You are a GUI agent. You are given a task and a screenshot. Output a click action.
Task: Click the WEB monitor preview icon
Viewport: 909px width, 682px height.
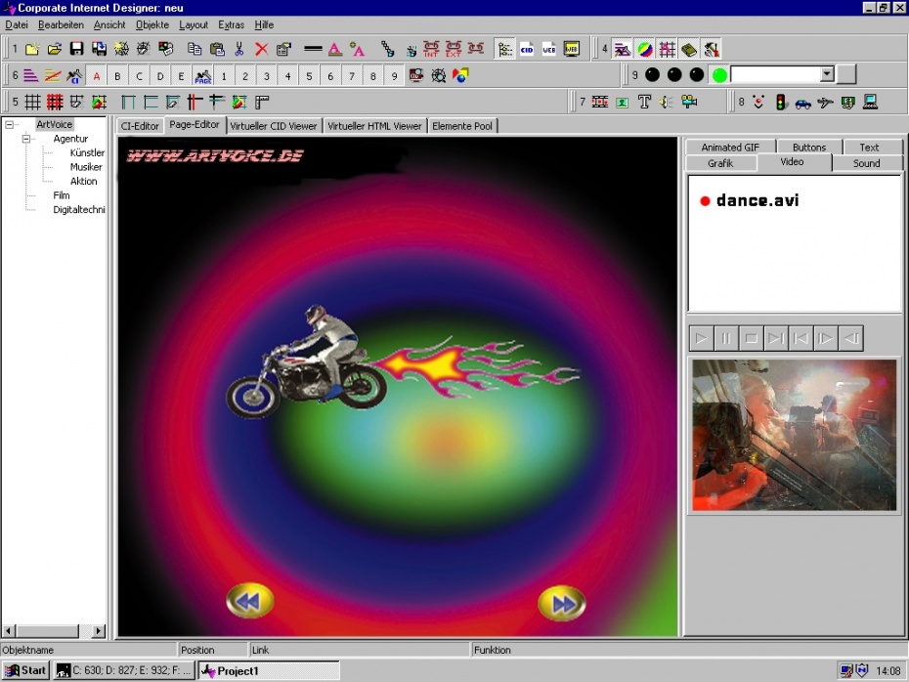click(x=572, y=49)
